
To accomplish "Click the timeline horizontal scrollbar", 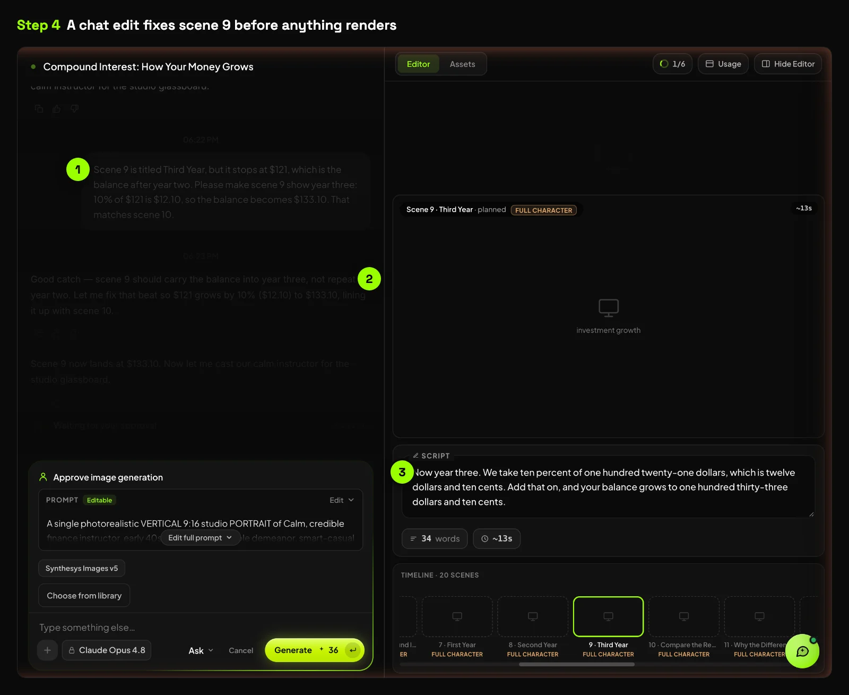I will point(577,664).
